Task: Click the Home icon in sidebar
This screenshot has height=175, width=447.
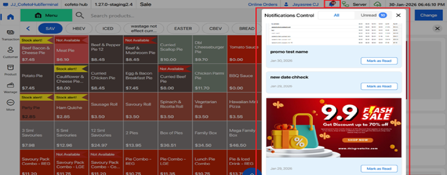Action: 11,17
